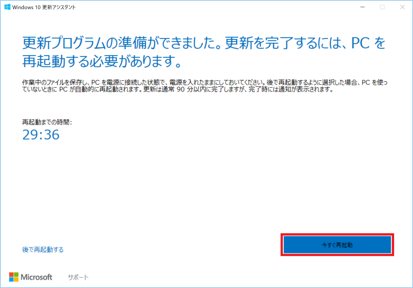Click the grayed-out maximize button

tap(382, 7)
